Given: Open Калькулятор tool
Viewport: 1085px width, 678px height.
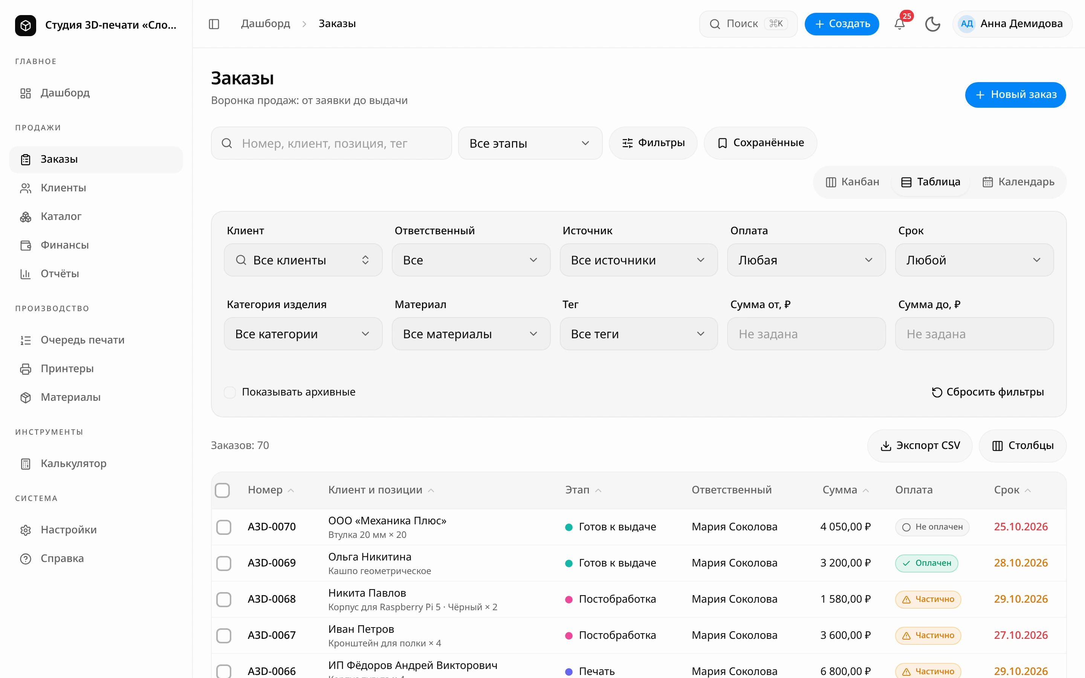Looking at the screenshot, I should 96,464.
